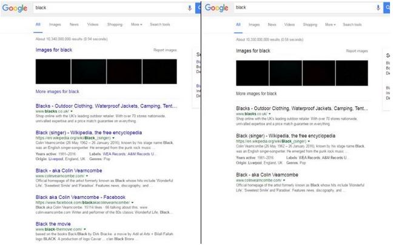Image resolution: width=393 pixels, height=245 pixels.
Task: Open the News tab in right window
Action: coord(272,24)
